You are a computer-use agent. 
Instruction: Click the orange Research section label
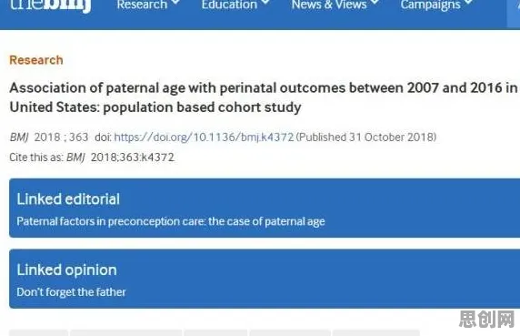(x=36, y=60)
